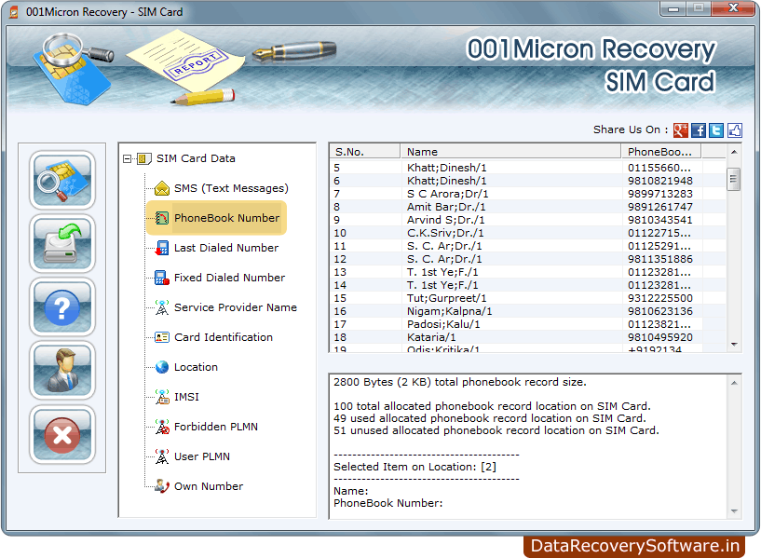The image size is (761, 558).
Task: Click 'Selected Item on Location: [2]' text
Action: tap(414, 467)
